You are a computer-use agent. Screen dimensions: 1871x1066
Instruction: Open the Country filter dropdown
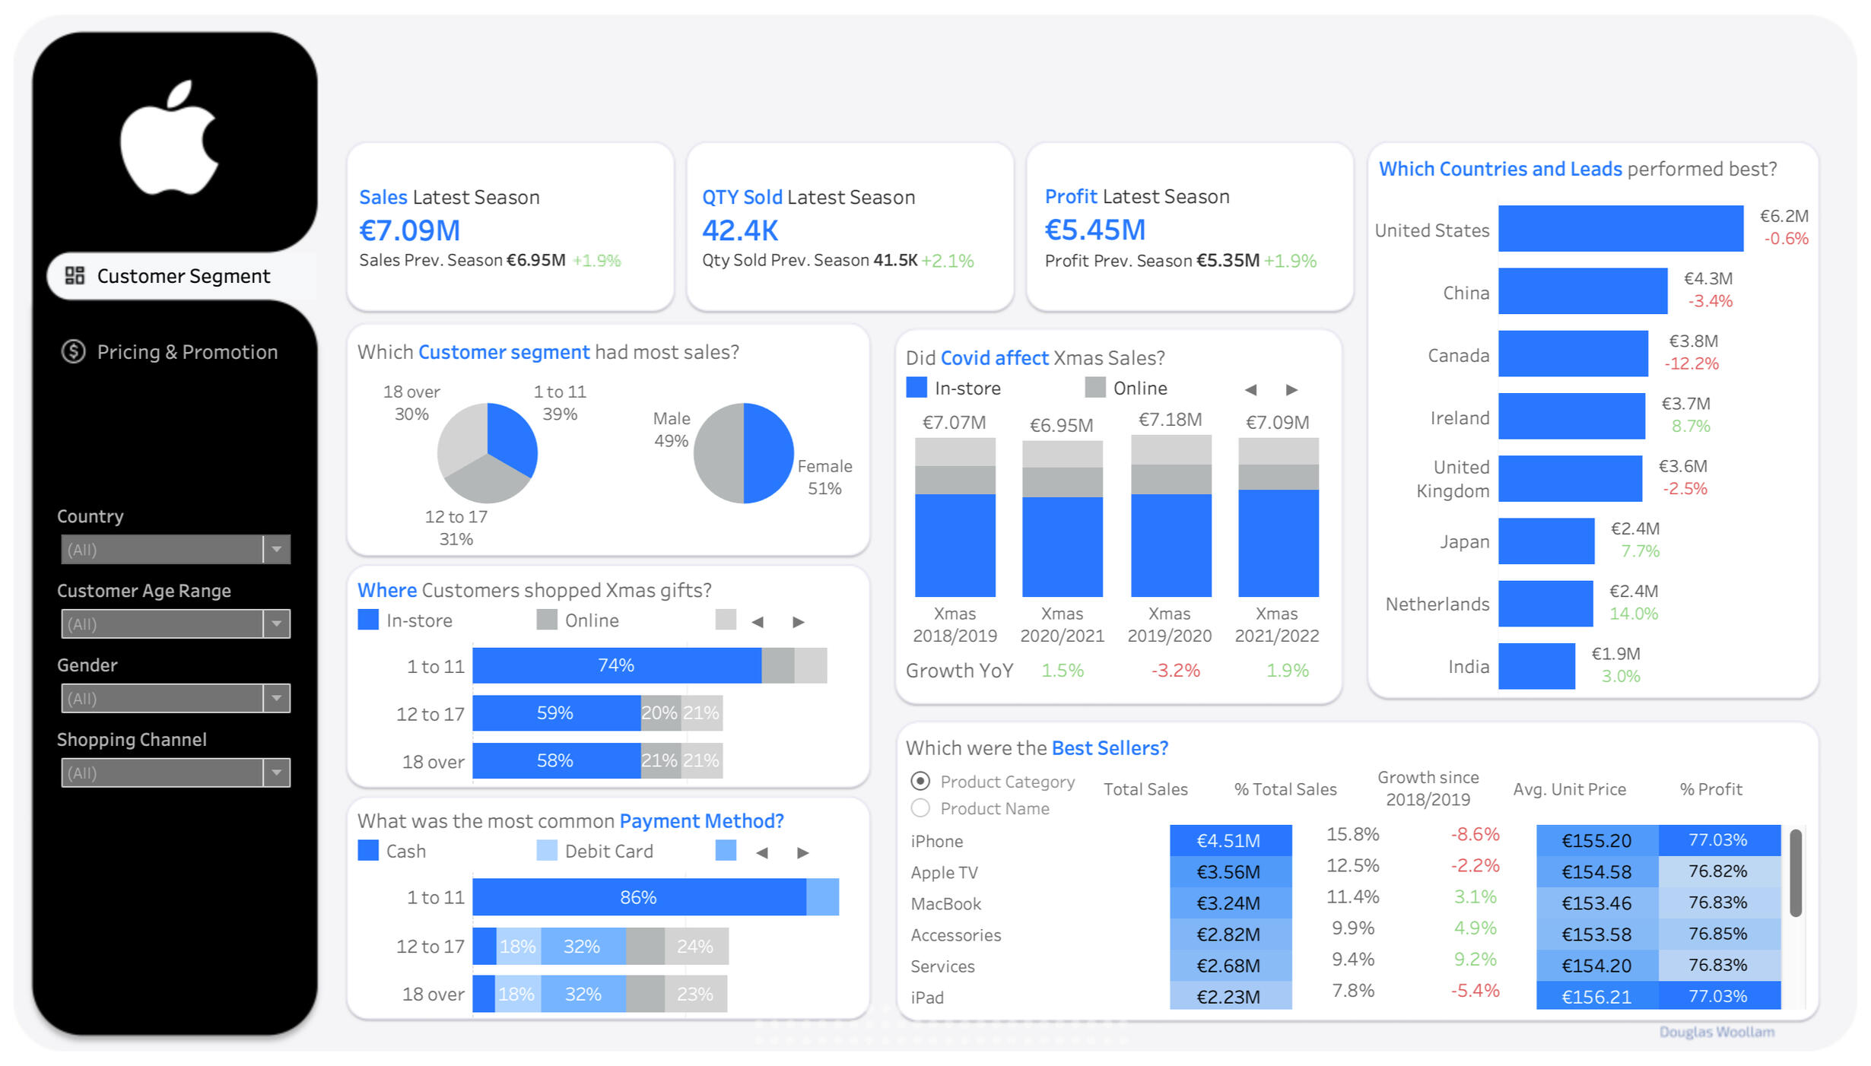(x=277, y=549)
